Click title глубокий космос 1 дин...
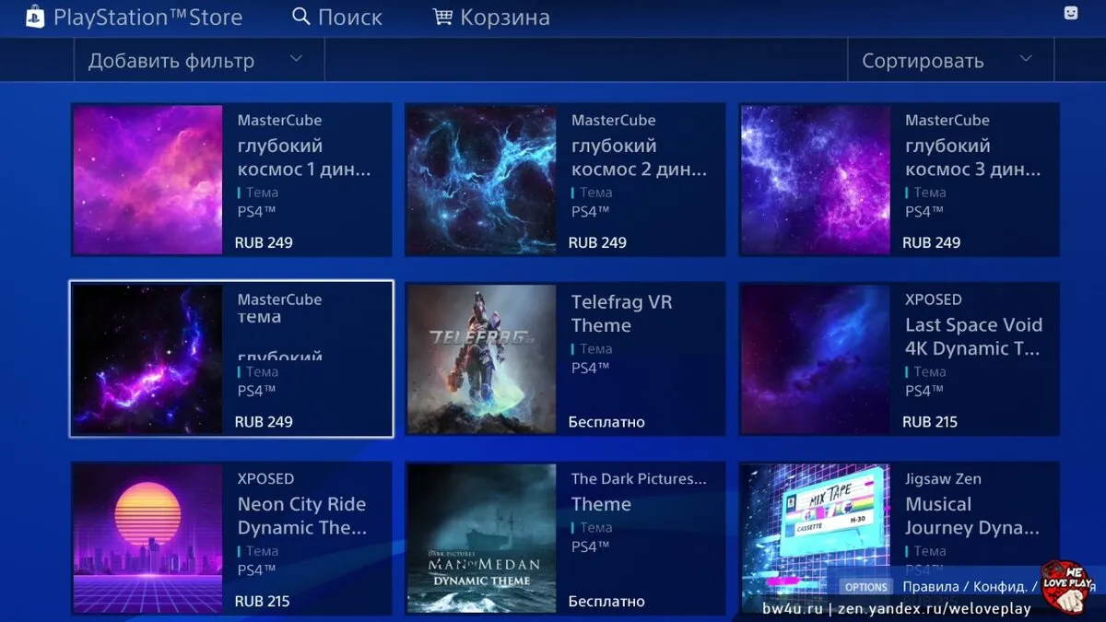 pyautogui.click(x=304, y=158)
